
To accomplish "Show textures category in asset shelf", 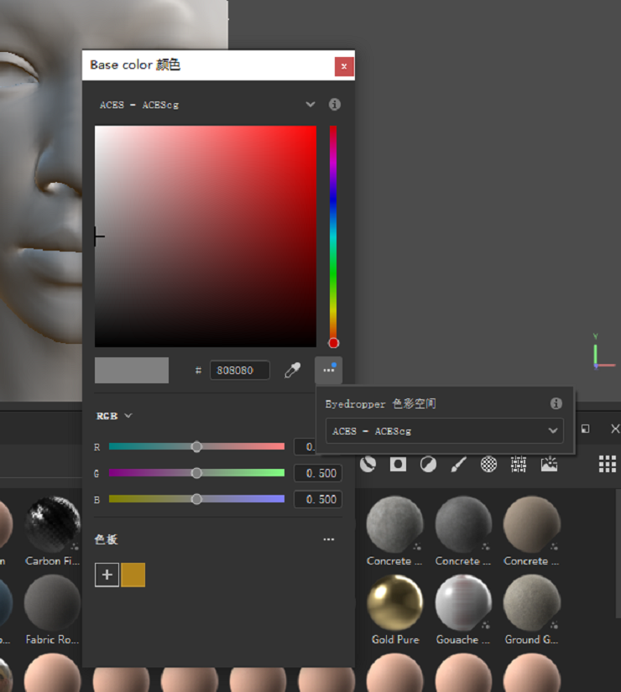I will point(519,464).
